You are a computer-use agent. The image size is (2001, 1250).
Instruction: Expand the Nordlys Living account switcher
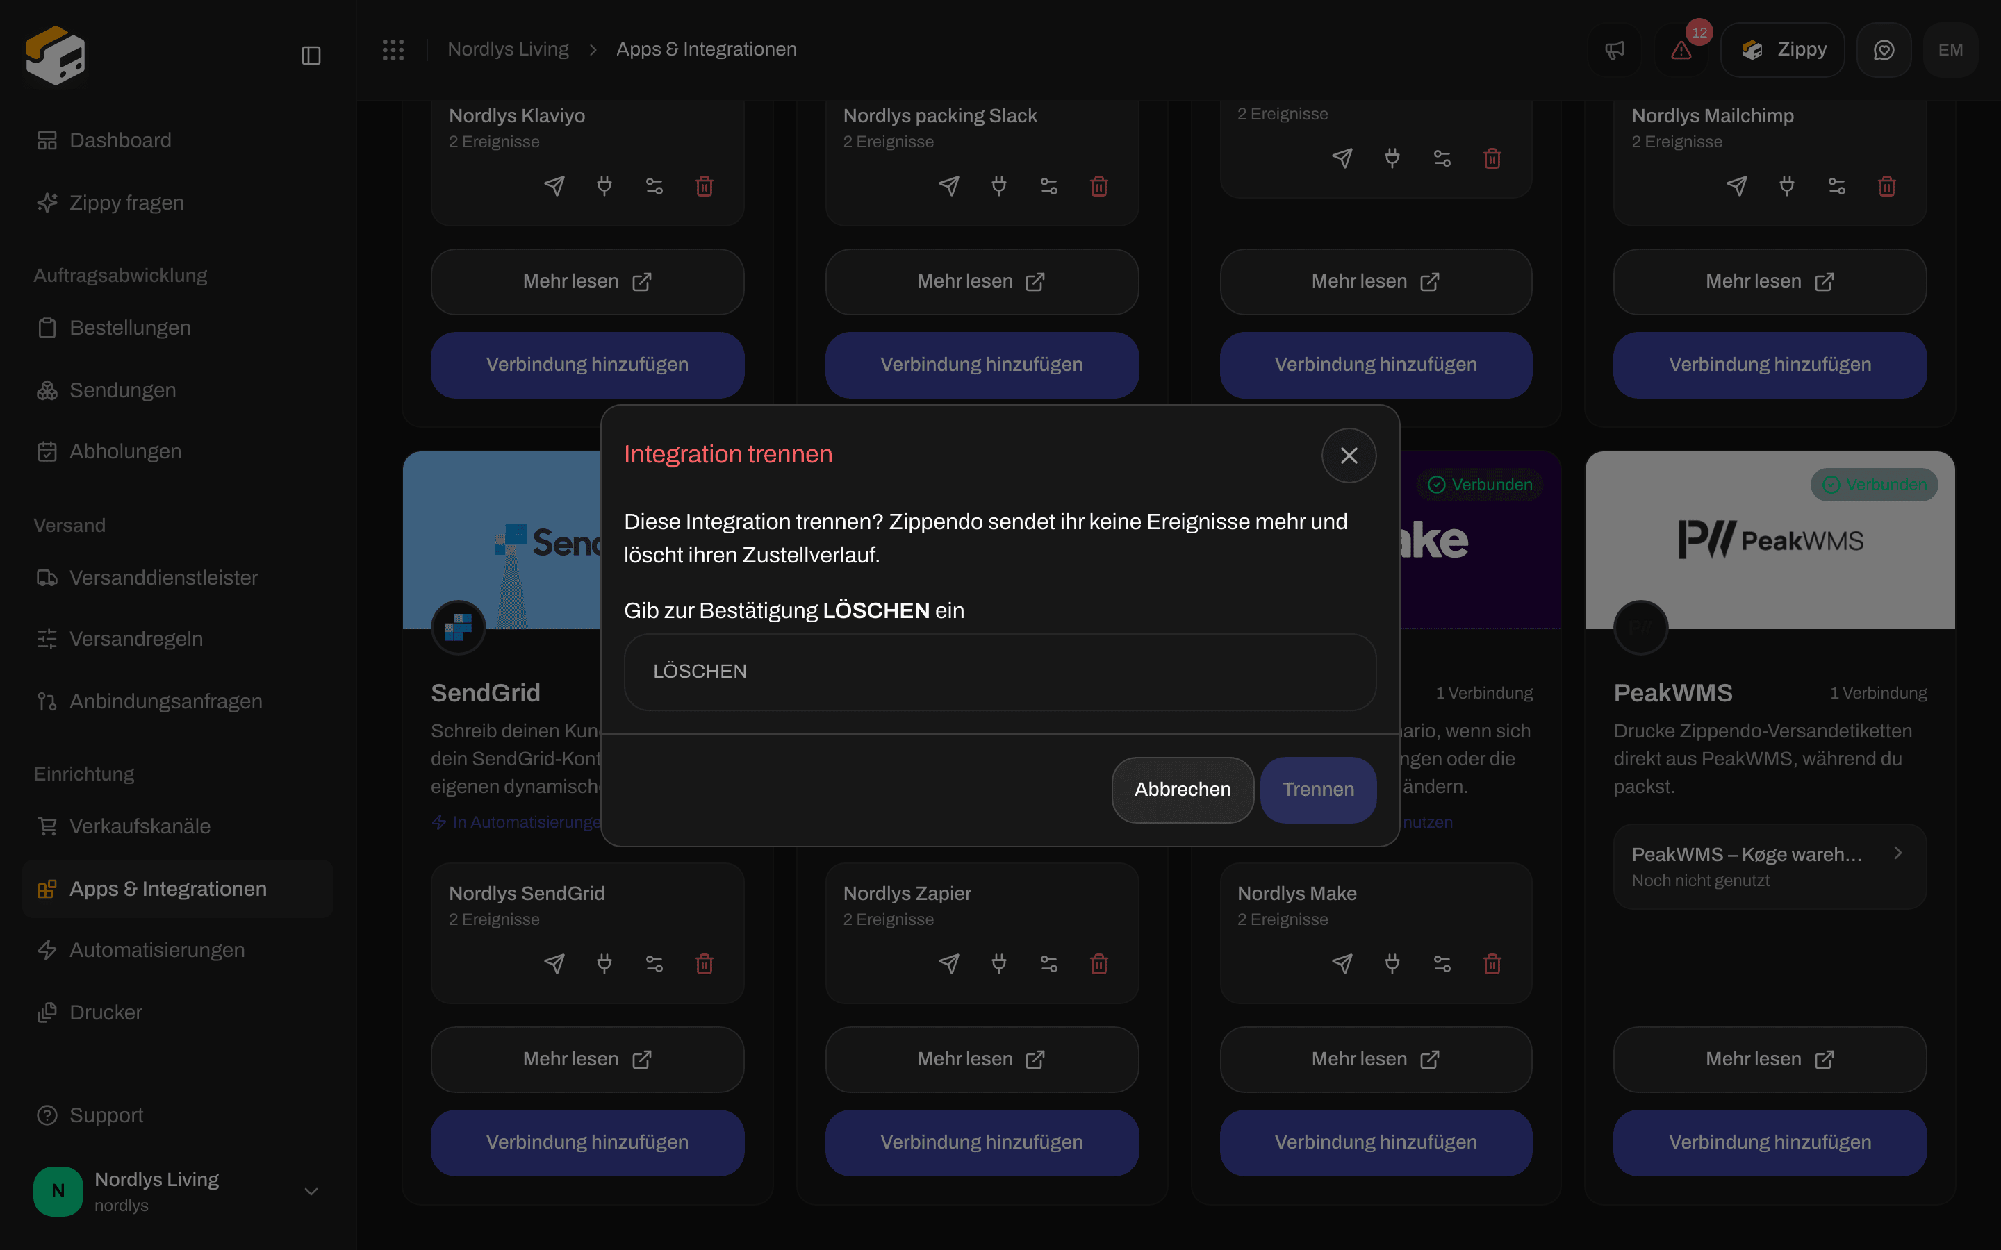pyautogui.click(x=178, y=1191)
